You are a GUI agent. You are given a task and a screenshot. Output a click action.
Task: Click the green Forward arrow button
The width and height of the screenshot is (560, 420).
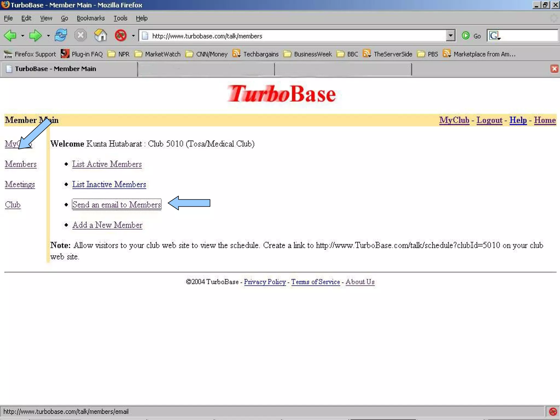35,36
